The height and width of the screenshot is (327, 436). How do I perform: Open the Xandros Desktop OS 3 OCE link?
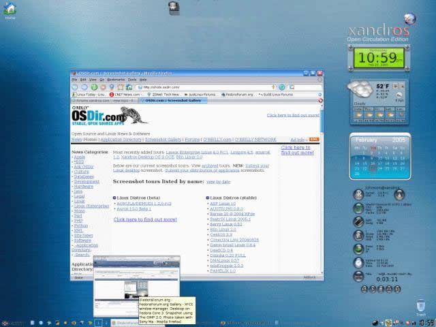[148, 157]
